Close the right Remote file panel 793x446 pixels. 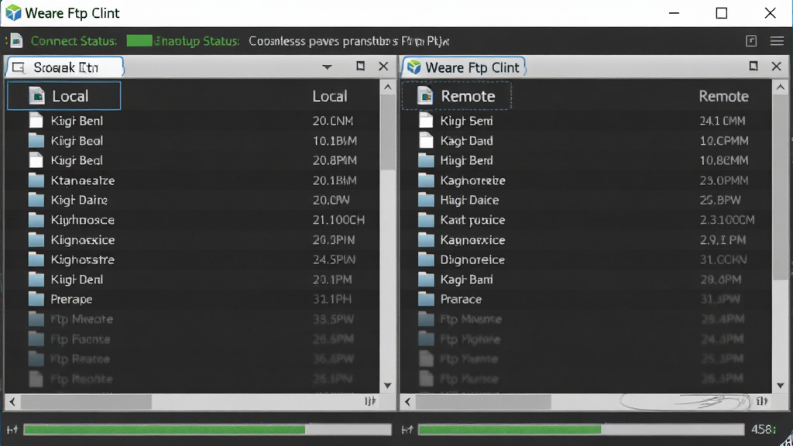tap(776, 67)
